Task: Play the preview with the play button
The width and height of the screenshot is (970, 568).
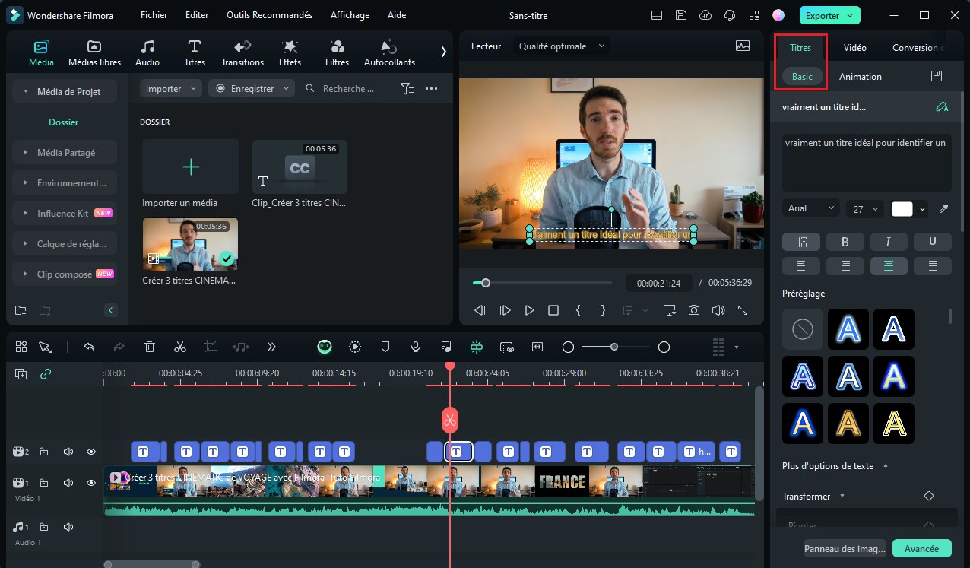Action: 529,310
